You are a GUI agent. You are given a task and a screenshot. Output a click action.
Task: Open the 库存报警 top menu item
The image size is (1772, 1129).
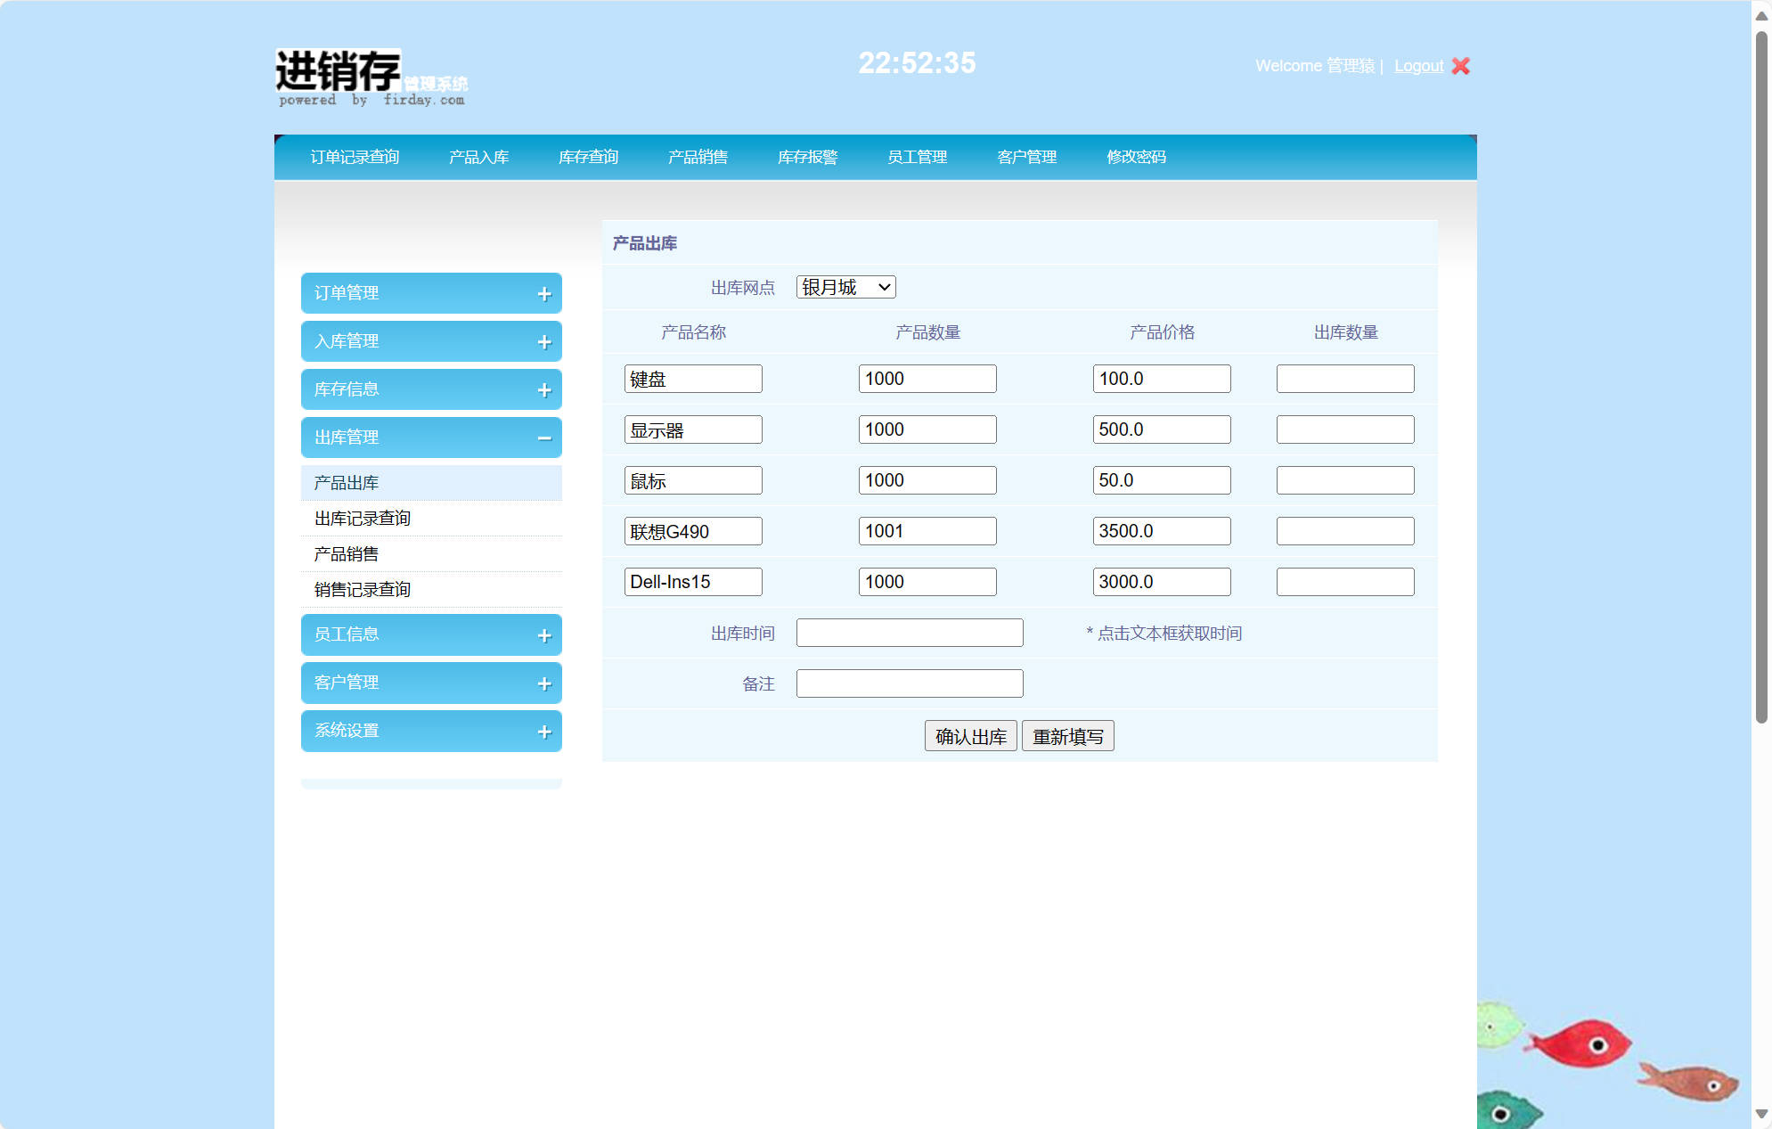coord(807,157)
